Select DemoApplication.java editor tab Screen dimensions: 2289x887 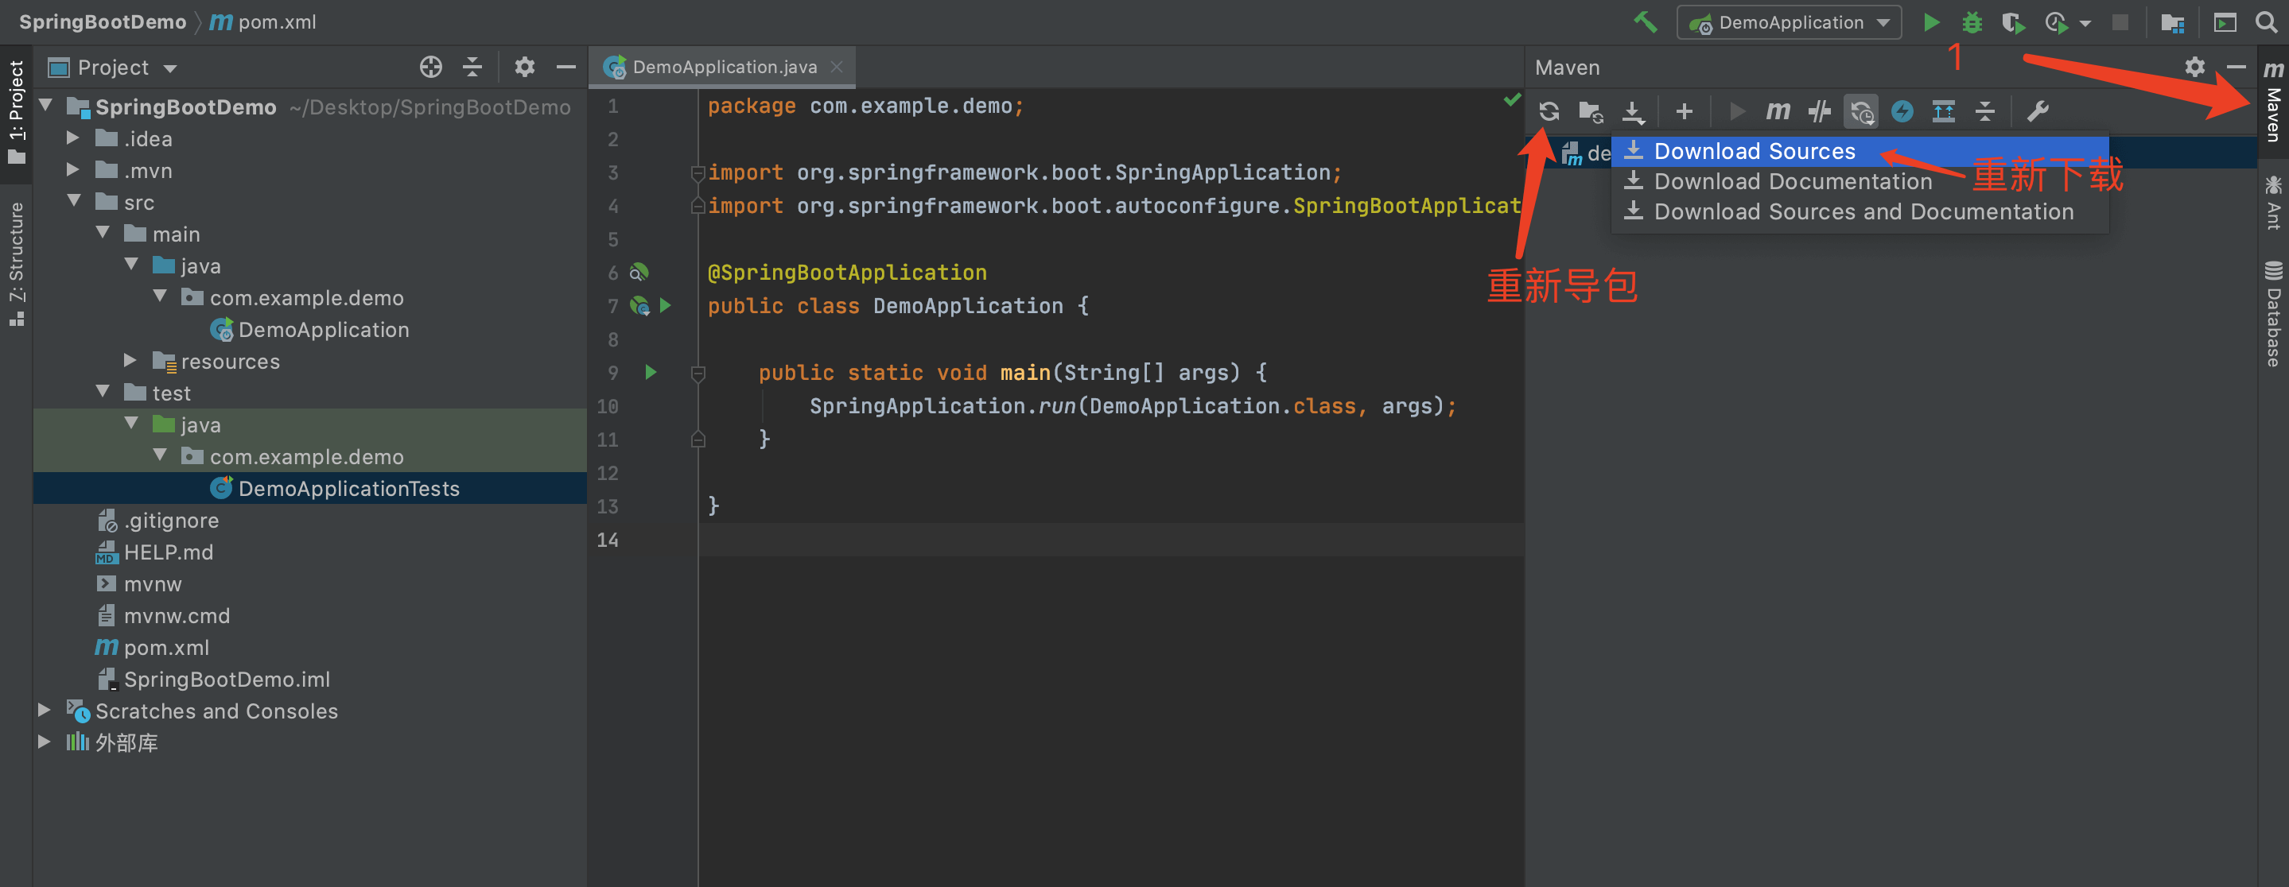[x=721, y=67]
